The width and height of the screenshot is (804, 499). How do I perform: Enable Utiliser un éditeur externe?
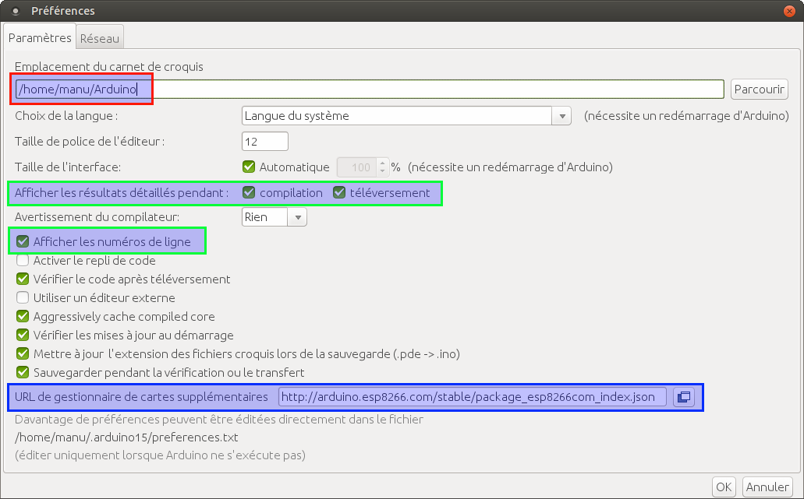(x=23, y=297)
